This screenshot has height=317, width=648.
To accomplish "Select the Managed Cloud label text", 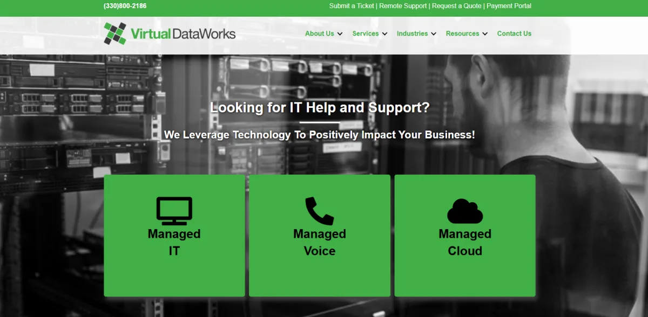I will [465, 242].
